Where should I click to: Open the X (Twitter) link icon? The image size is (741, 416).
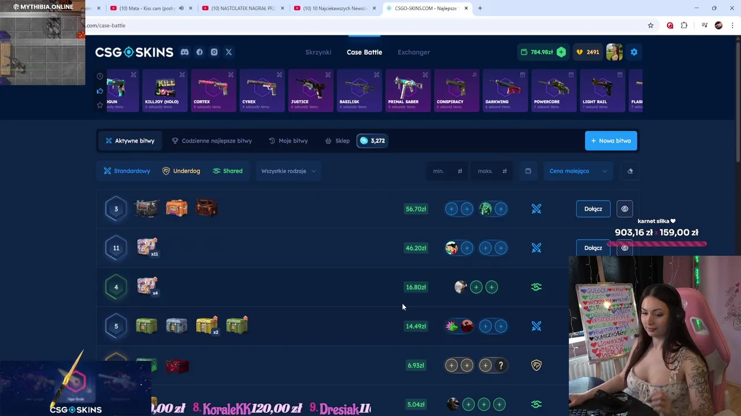point(229,52)
